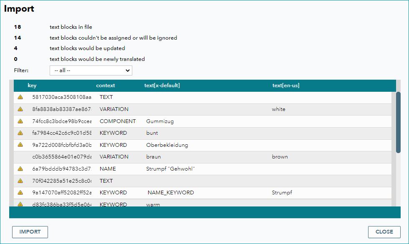This screenshot has width=409, height=244.
Task: Sort by the context column header
Action: pyautogui.click(x=105, y=86)
